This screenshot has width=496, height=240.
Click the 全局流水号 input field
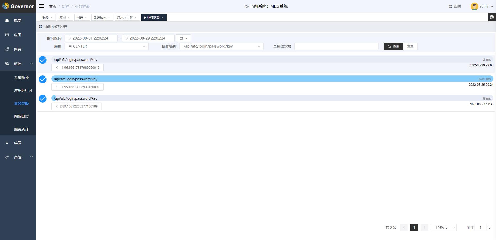336,46
